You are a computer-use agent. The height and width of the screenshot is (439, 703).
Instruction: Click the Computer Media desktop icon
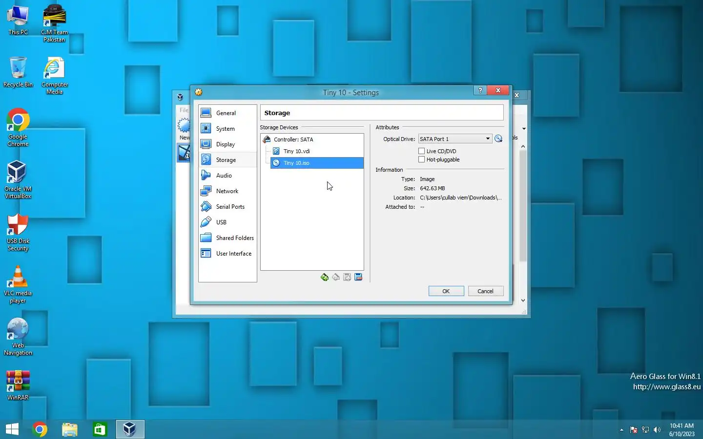pos(54,76)
